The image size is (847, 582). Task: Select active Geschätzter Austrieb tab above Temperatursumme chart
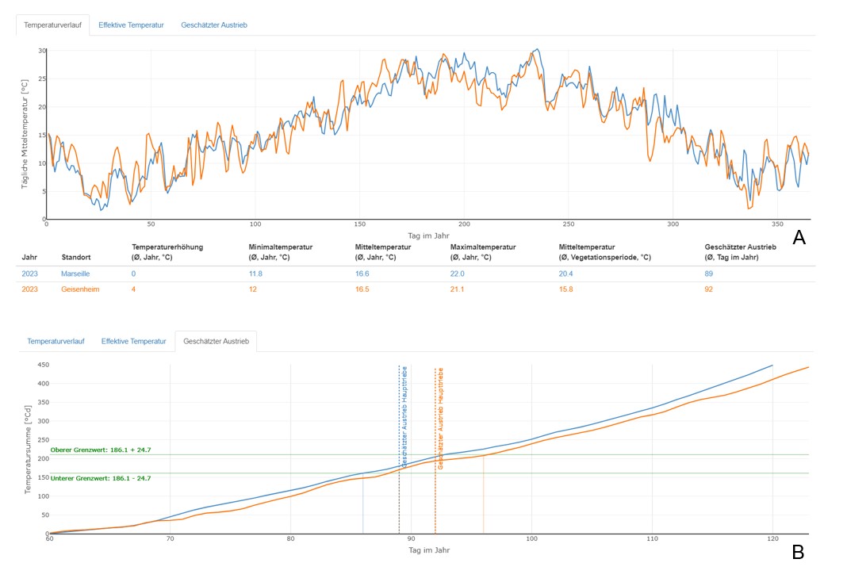[216, 342]
